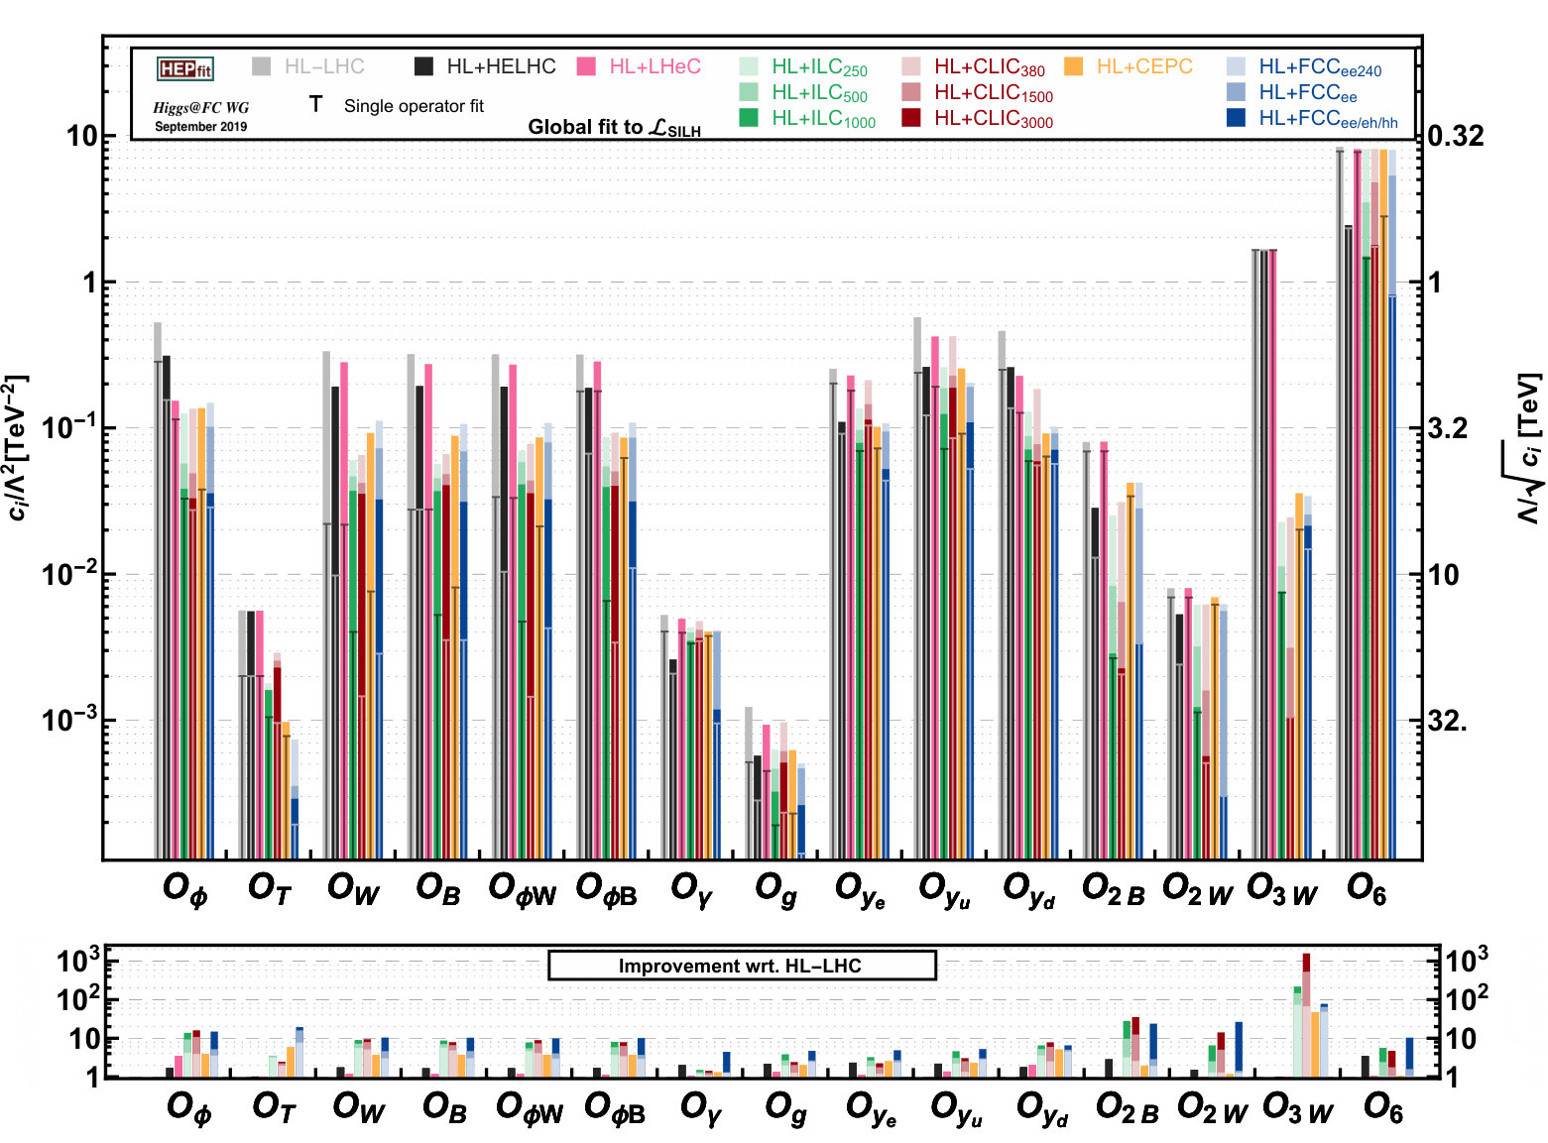Click the O_6 label under the improvement chart
Screen dimensions: 1548x1143
1383,1106
